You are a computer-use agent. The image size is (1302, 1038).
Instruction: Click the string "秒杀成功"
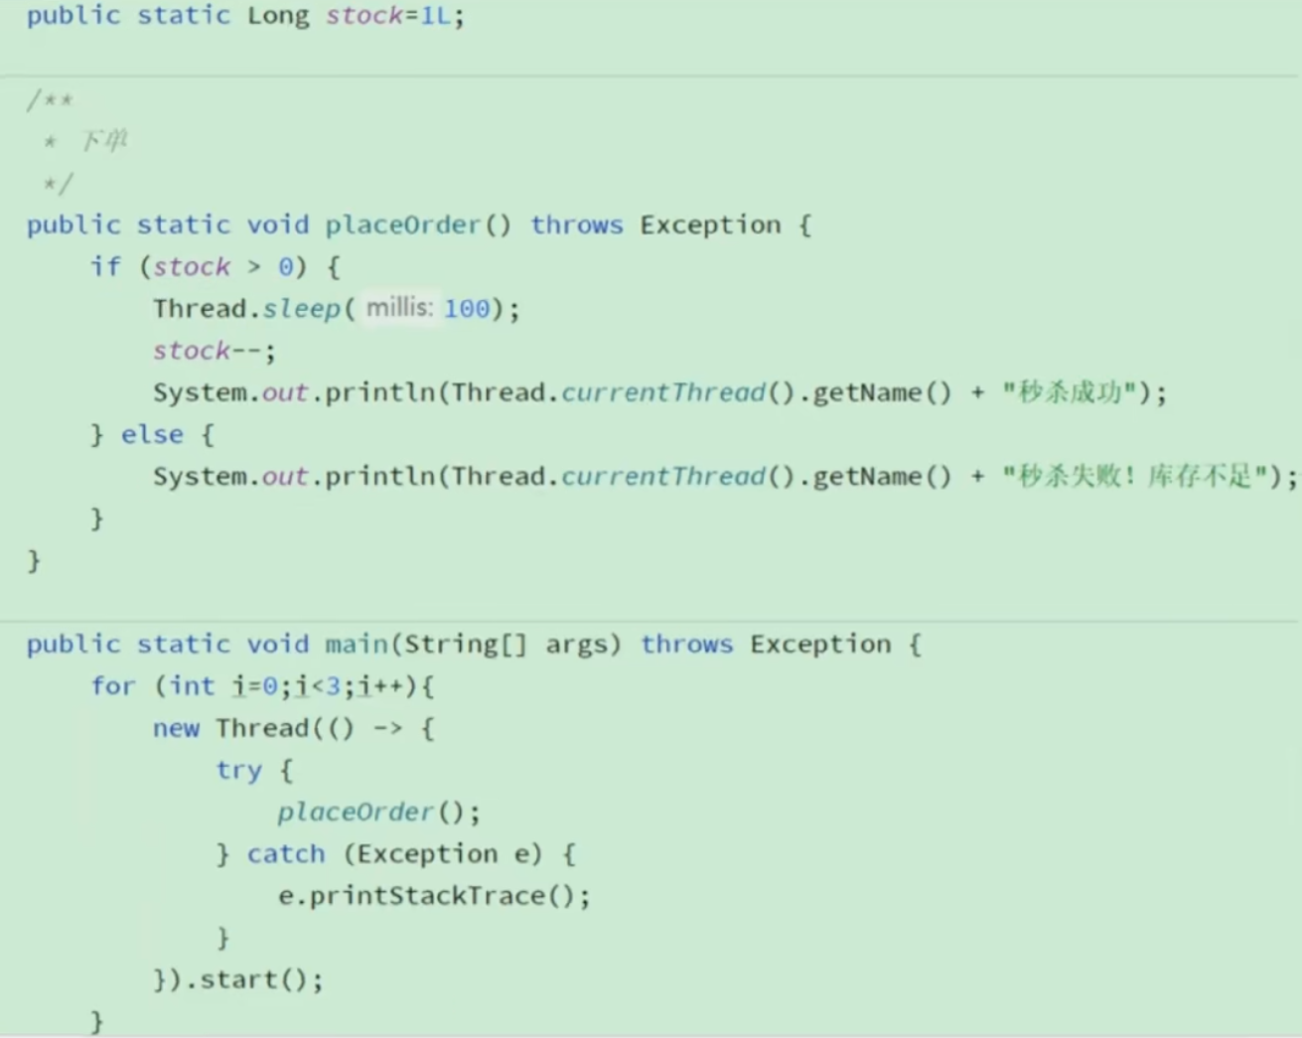(x=1070, y=392)
